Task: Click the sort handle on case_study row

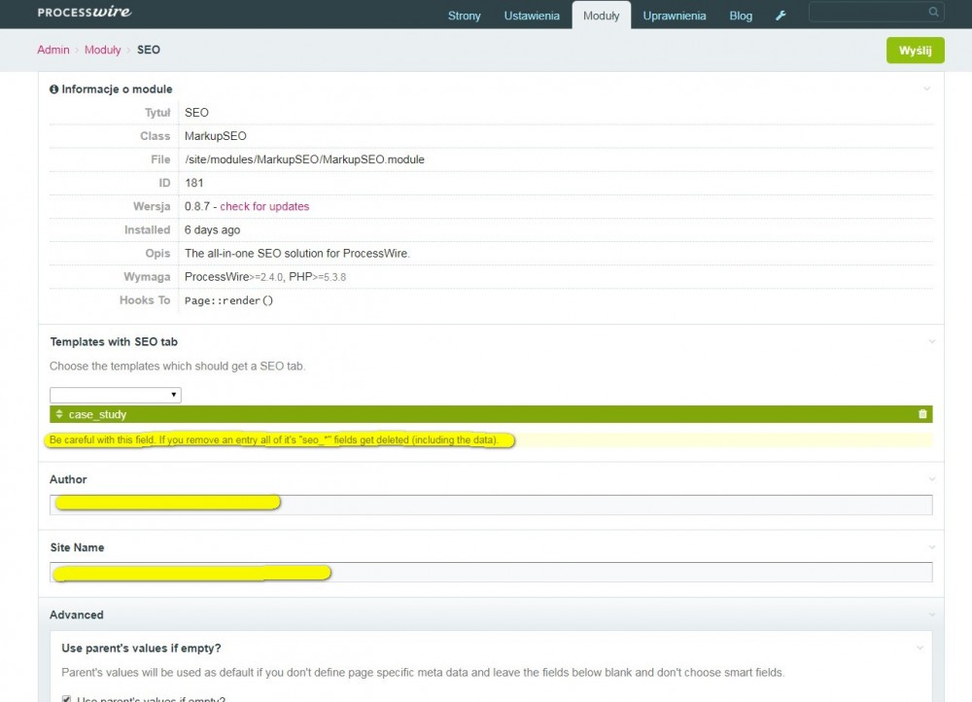Action: click(59, 414)
